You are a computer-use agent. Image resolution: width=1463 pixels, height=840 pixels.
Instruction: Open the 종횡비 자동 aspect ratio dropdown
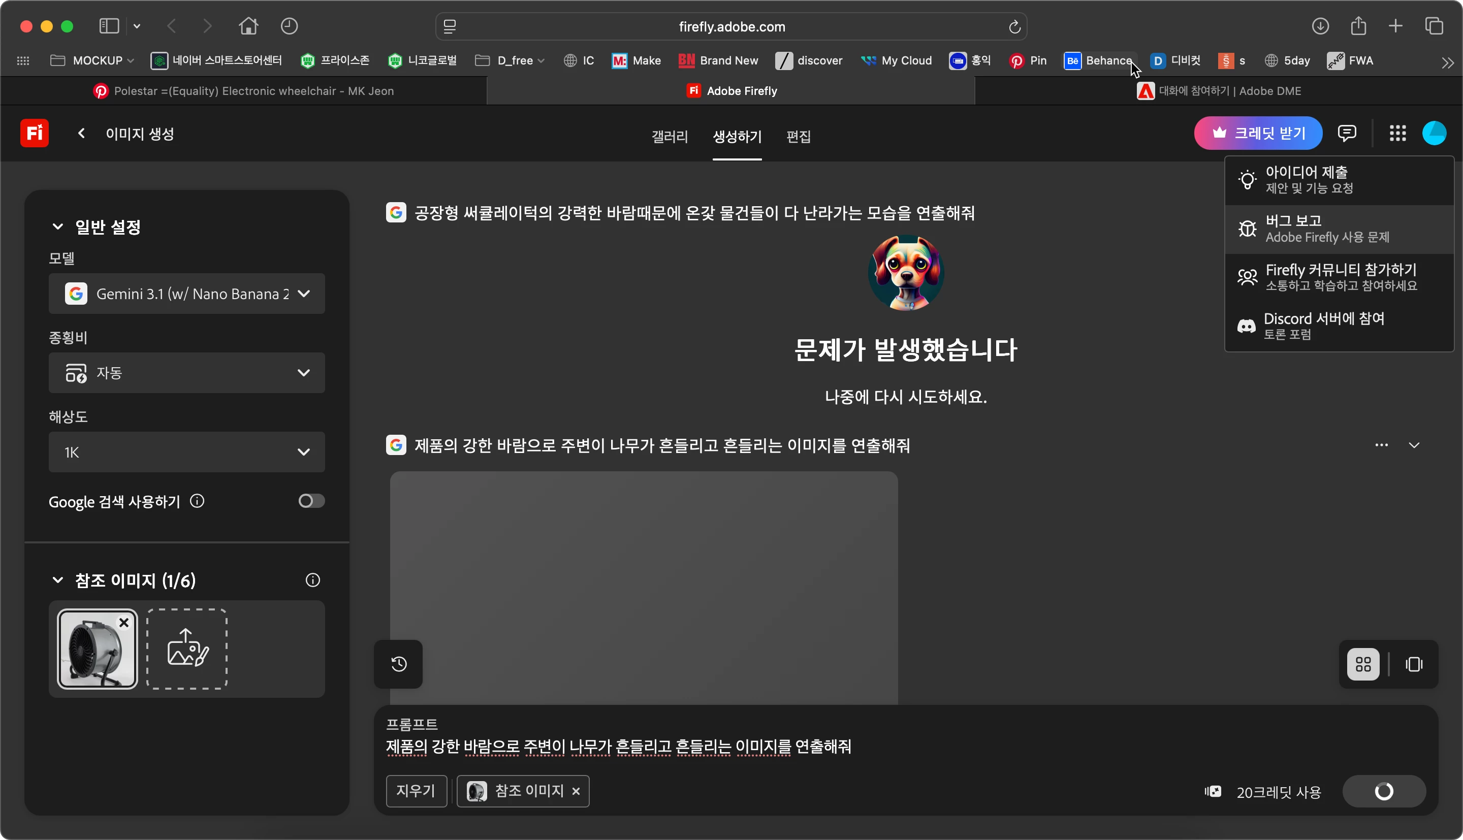pyautogui.click(x=186, y=373)
